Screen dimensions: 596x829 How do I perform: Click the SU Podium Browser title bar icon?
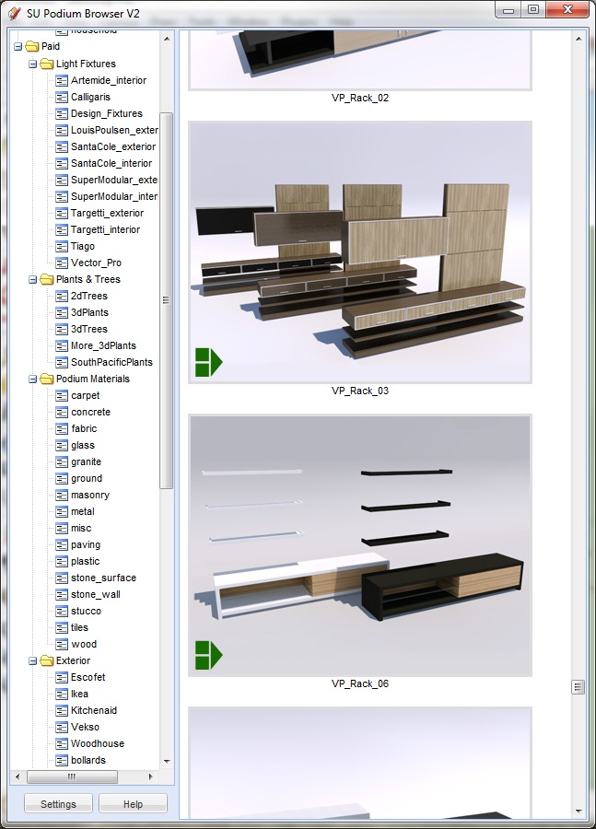[13, 10]
